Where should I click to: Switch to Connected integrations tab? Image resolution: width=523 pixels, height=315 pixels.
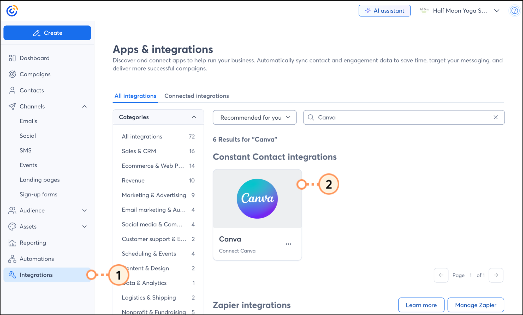[197, 96]
